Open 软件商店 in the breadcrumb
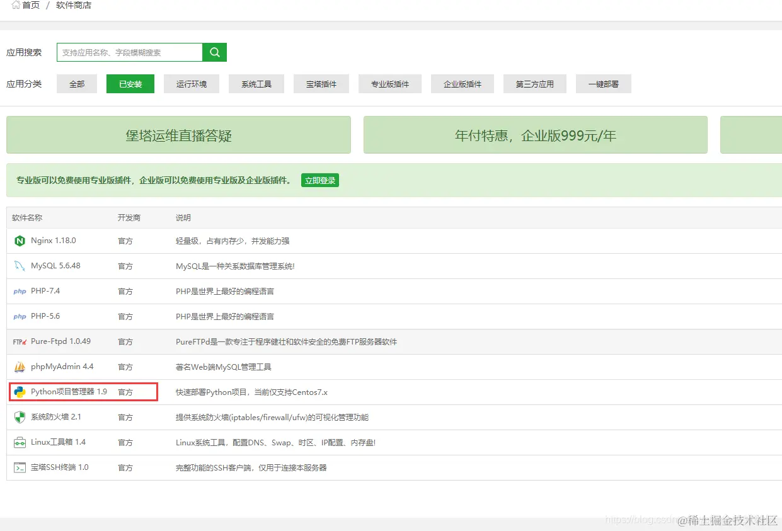The width and height of the screenshot is (782, 531). [x=73, y=5]
